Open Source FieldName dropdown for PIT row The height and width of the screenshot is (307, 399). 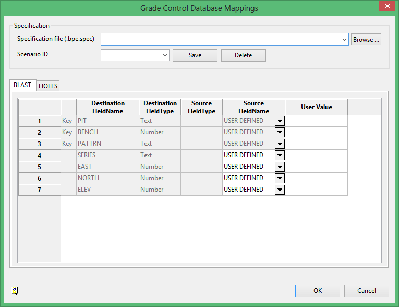pos(280,121)
